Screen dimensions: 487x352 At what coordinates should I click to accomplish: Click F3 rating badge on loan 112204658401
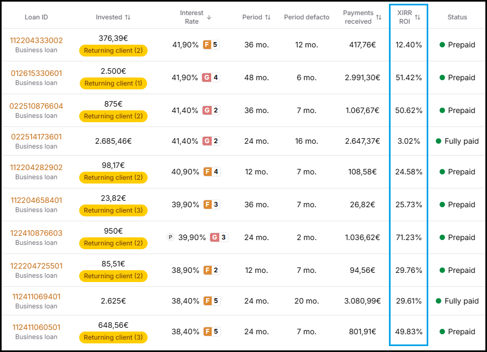212,205
